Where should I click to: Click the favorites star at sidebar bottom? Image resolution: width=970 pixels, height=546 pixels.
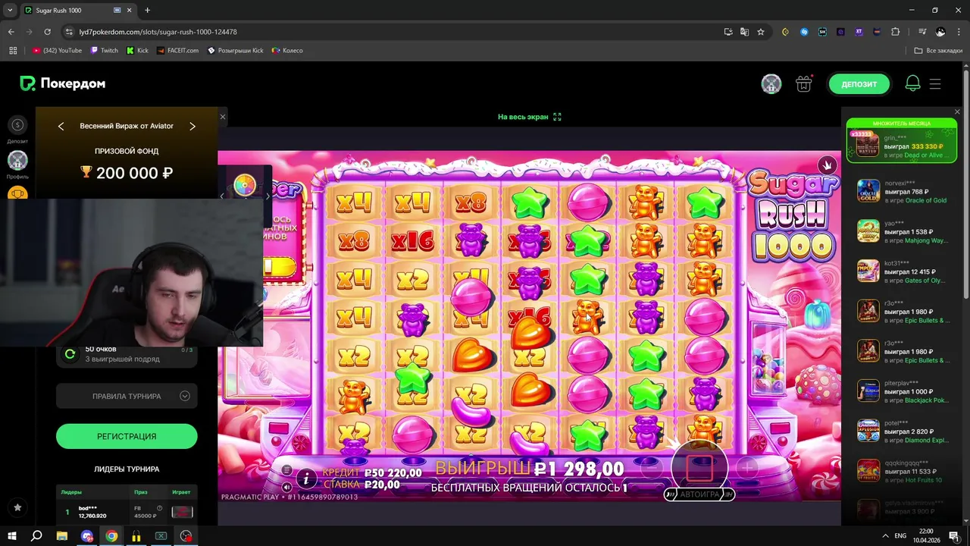17,507
